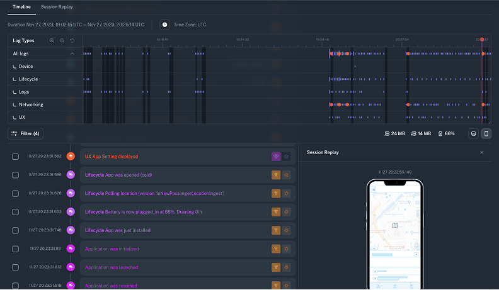Screen dimensions: 499x290
Task: Select the Device log type row
Action: [x=45, y=67]
